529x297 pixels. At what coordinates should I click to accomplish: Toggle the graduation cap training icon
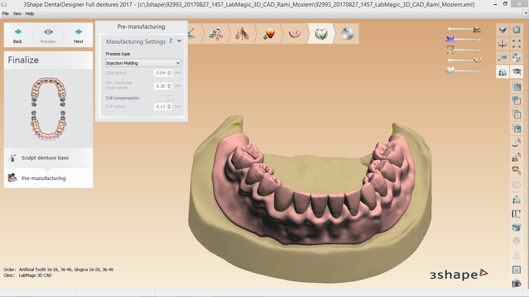517,72
